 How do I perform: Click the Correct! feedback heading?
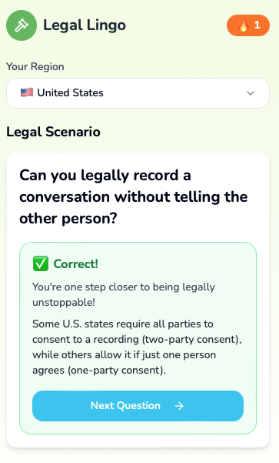coord(76,263)
